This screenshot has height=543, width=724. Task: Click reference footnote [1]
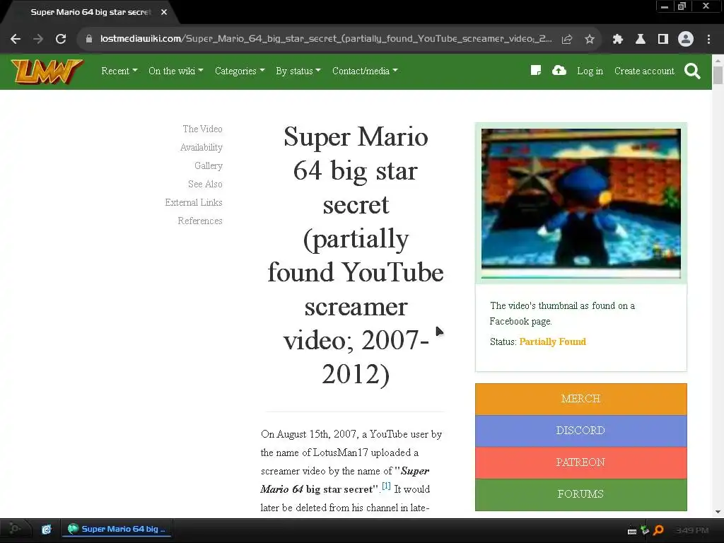point(387,486)
